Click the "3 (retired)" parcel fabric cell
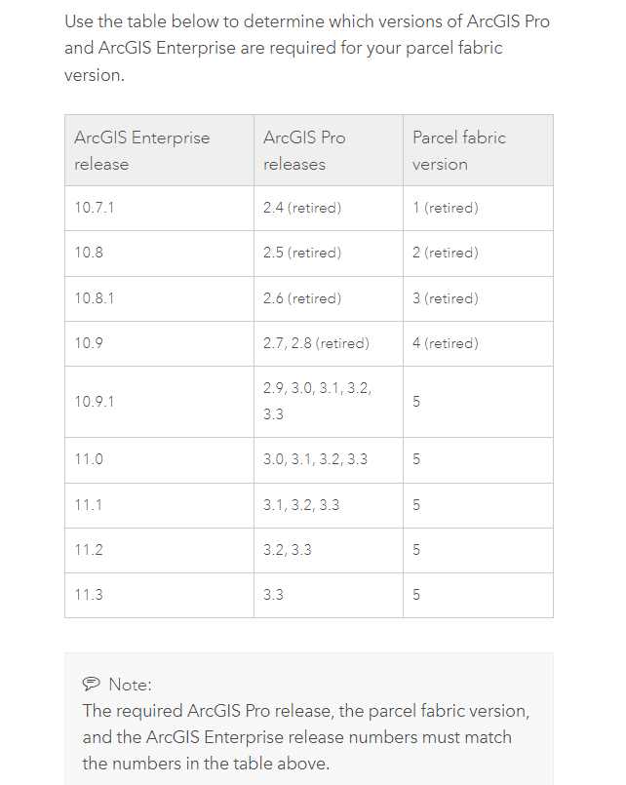The image size is (626, 785). (446, 298)
